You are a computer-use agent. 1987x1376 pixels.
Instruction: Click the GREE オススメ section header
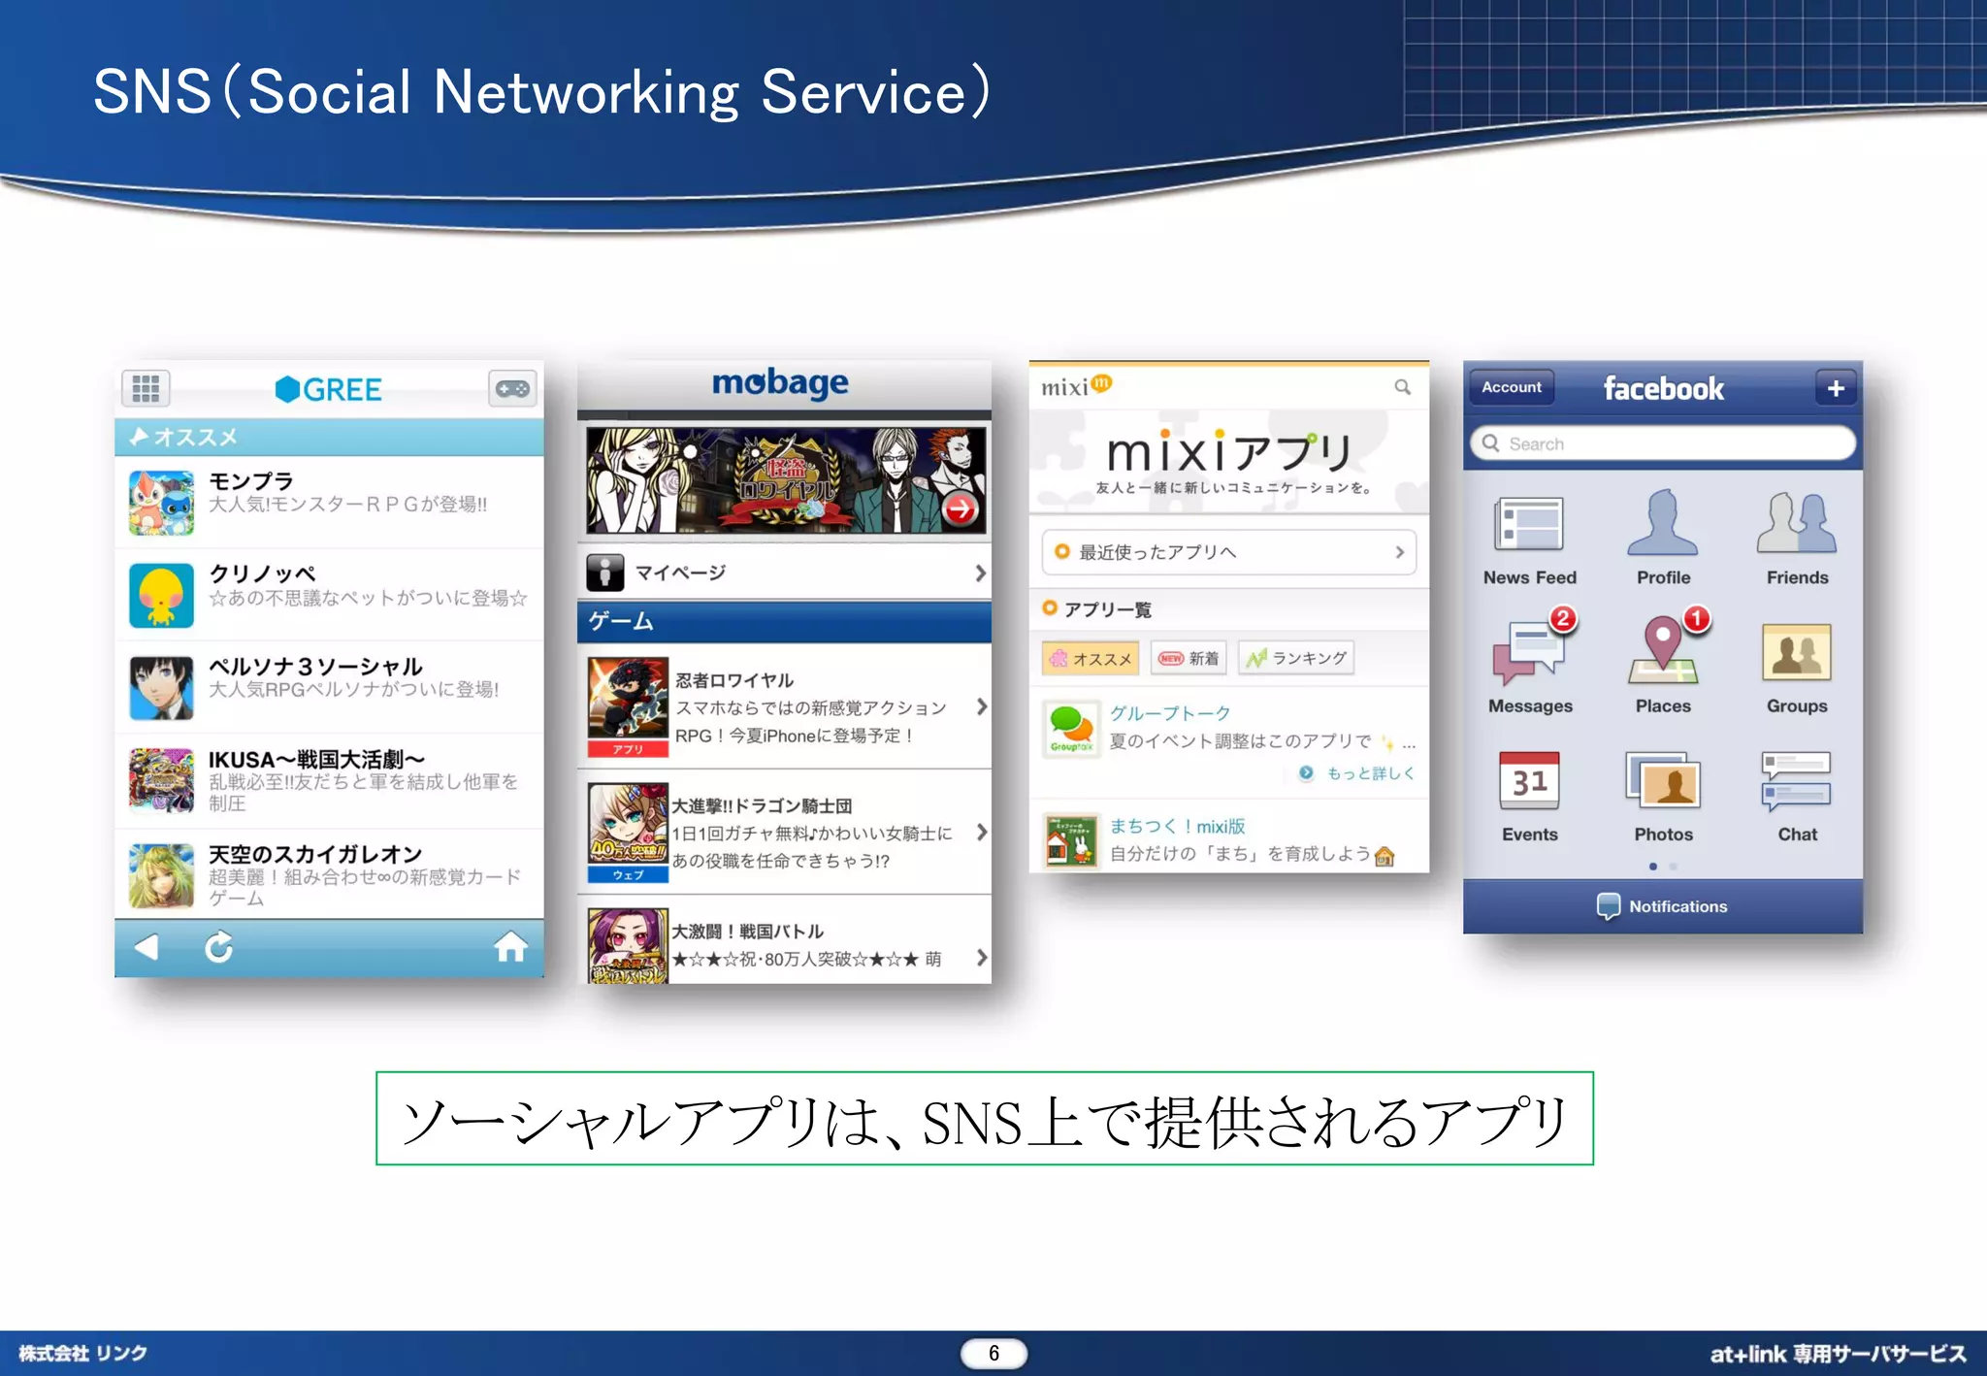329,437
